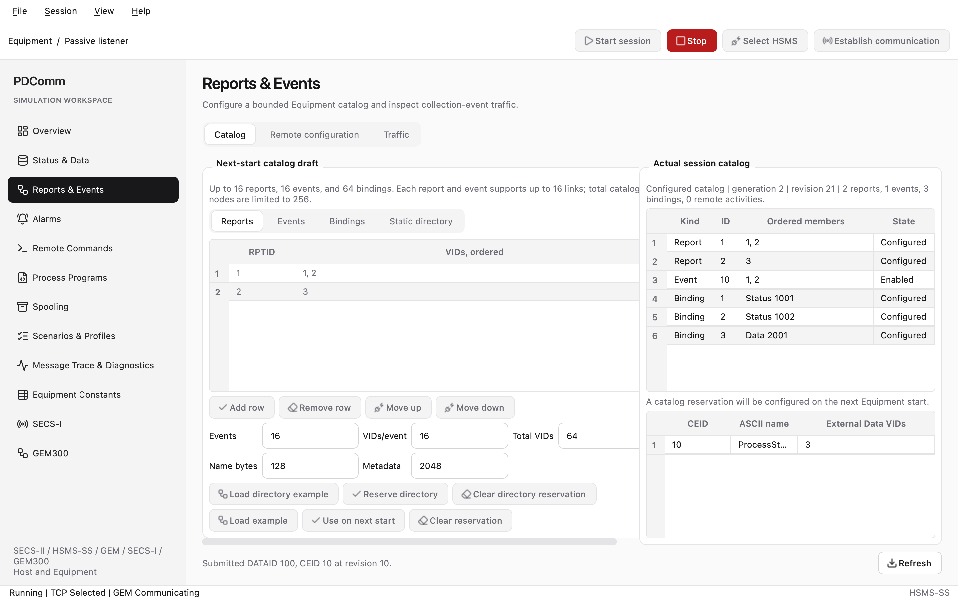Open the Spooling section

coord(93,307)
